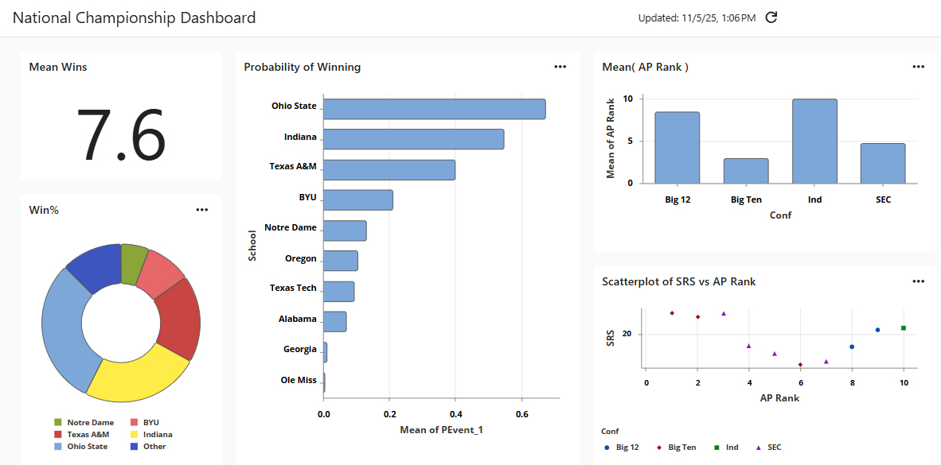Image resolution: width=941 pixels, height=465 pixels.
Task: Click the Other legend color swatch
Action: pyautogui.click(x=134, y=447)
